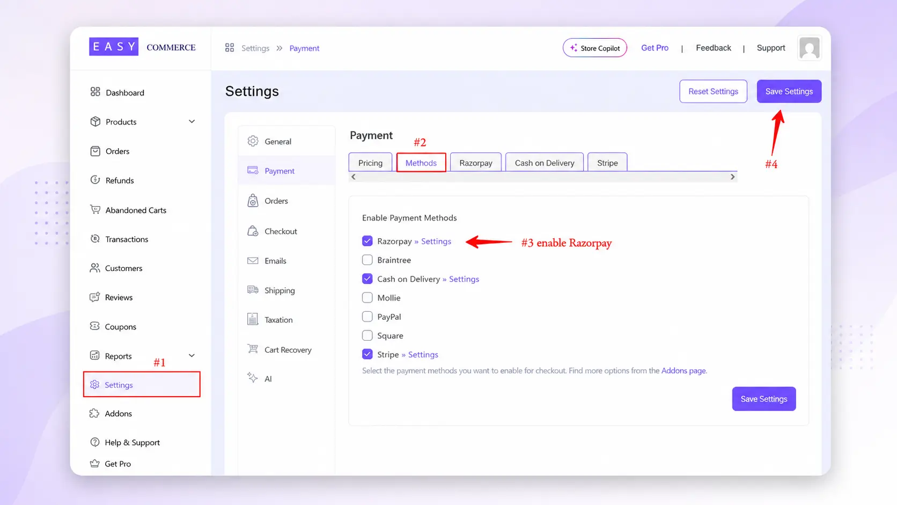Enable the Mollie payment method

[367, 297]
